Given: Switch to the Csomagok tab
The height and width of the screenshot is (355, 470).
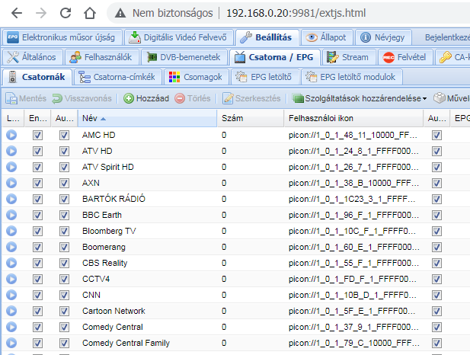Looking at the screenshot, I should 197,77.
